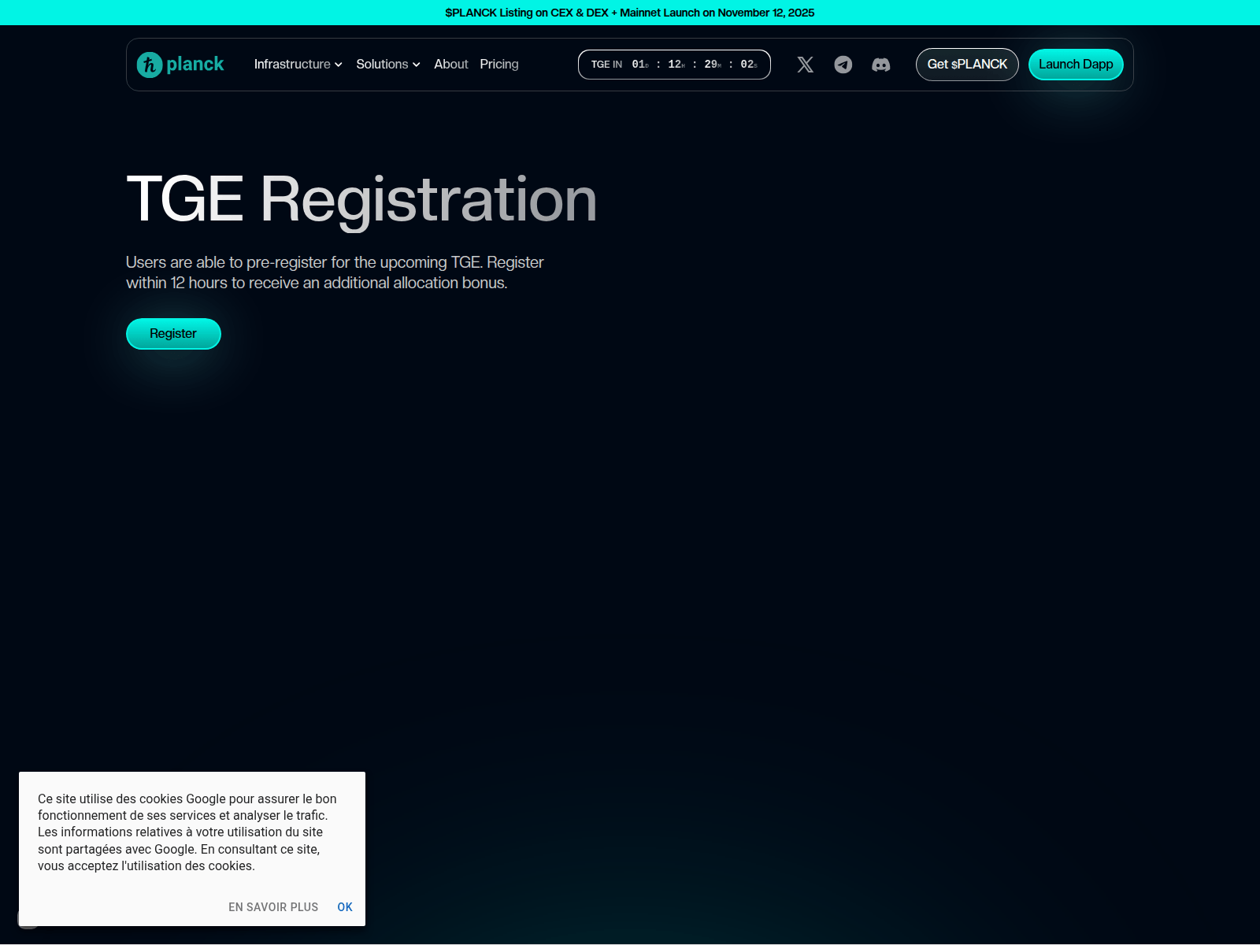Open the Discord server icon
This screenshot has width=1260, height=945.
pos(880,65)
